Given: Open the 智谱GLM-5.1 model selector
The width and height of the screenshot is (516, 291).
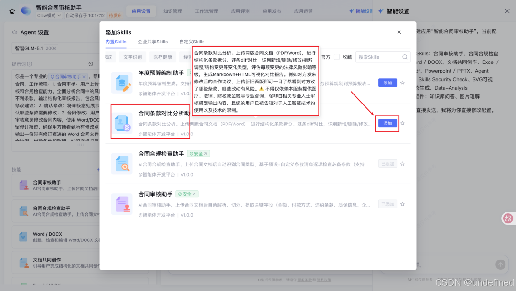Looking at the screenshot, I should coord(55,48).
